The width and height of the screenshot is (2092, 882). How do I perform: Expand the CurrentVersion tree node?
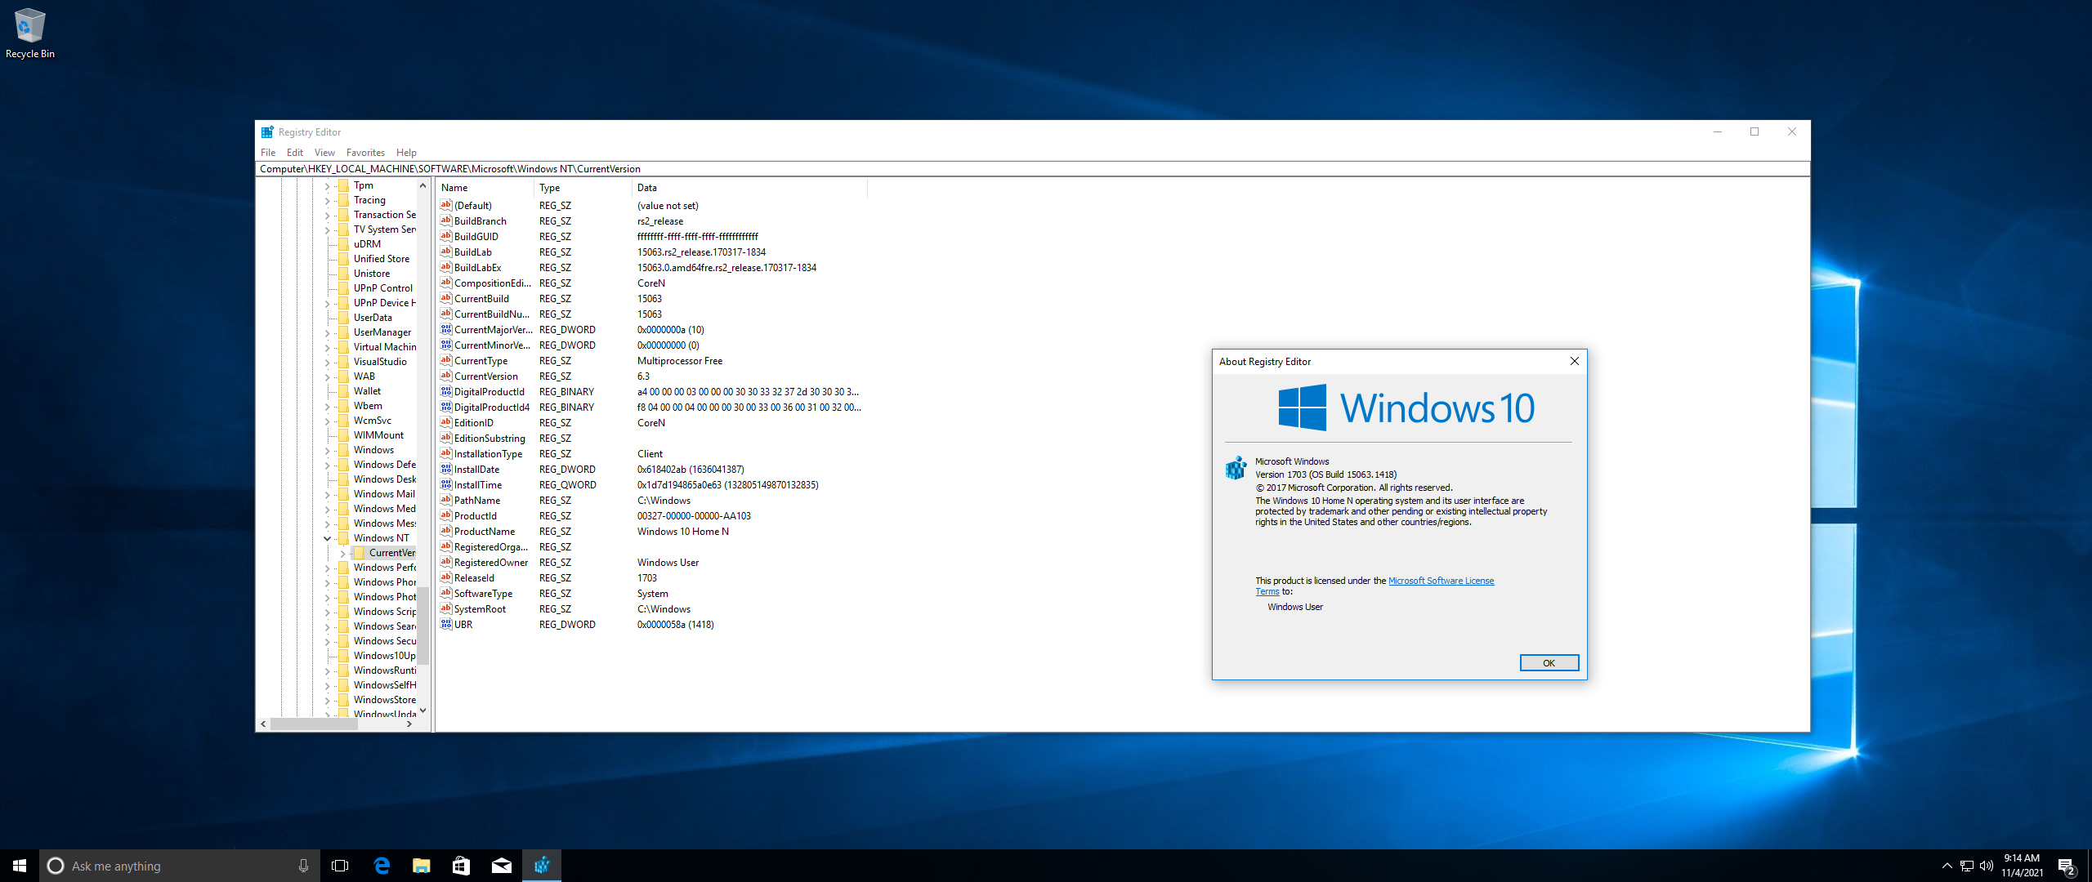(343, 553)
